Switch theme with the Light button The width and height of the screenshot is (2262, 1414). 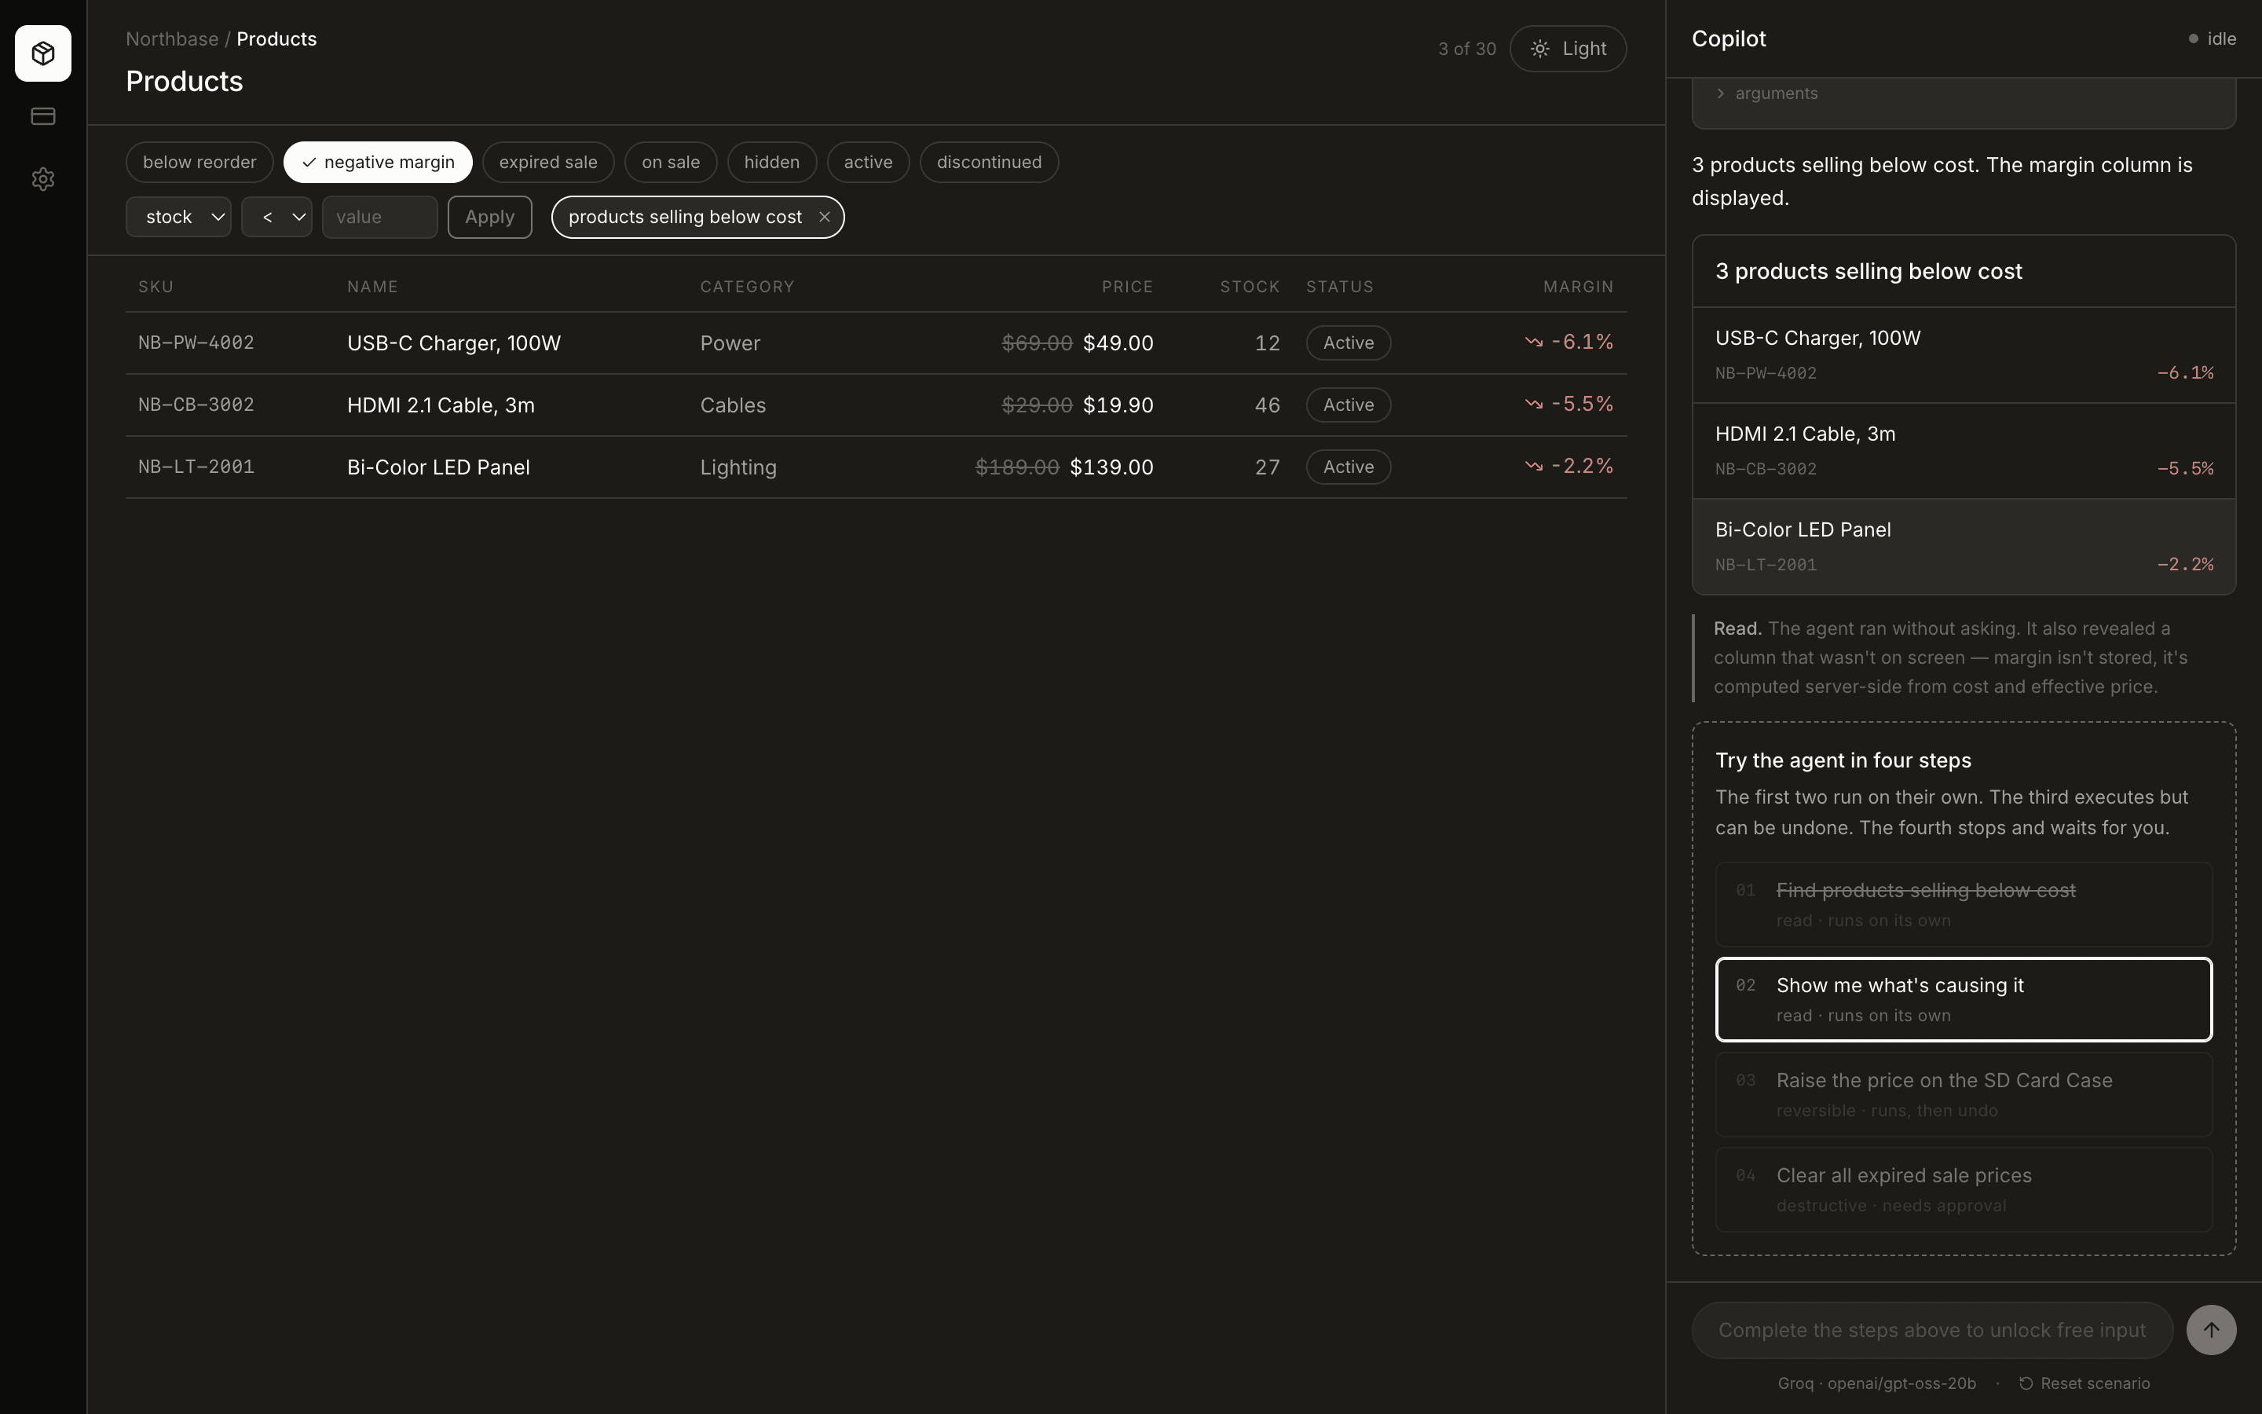(1568, 49)
